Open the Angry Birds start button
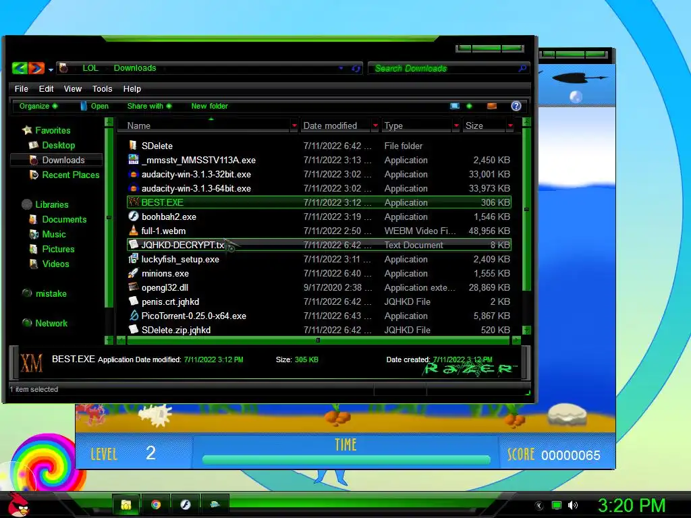 (x=18, y=505)
